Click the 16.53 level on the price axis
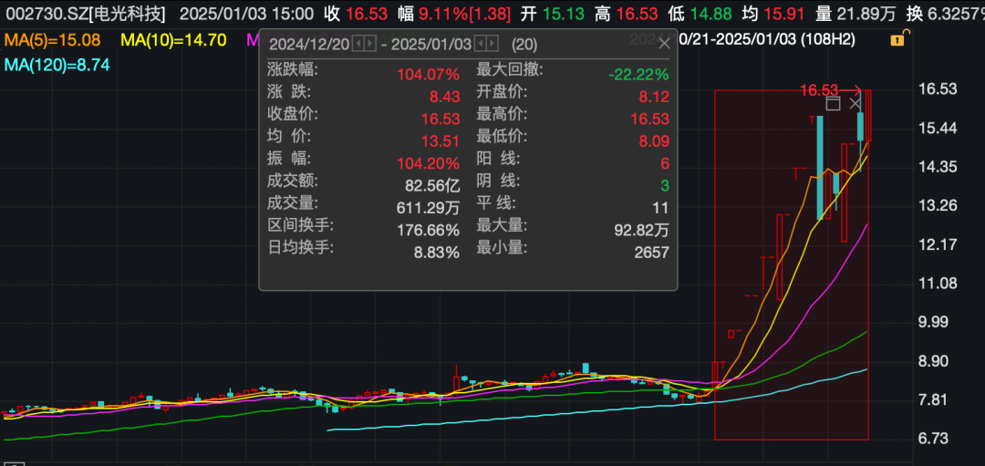The image size is (985, 466). point(937,89)
